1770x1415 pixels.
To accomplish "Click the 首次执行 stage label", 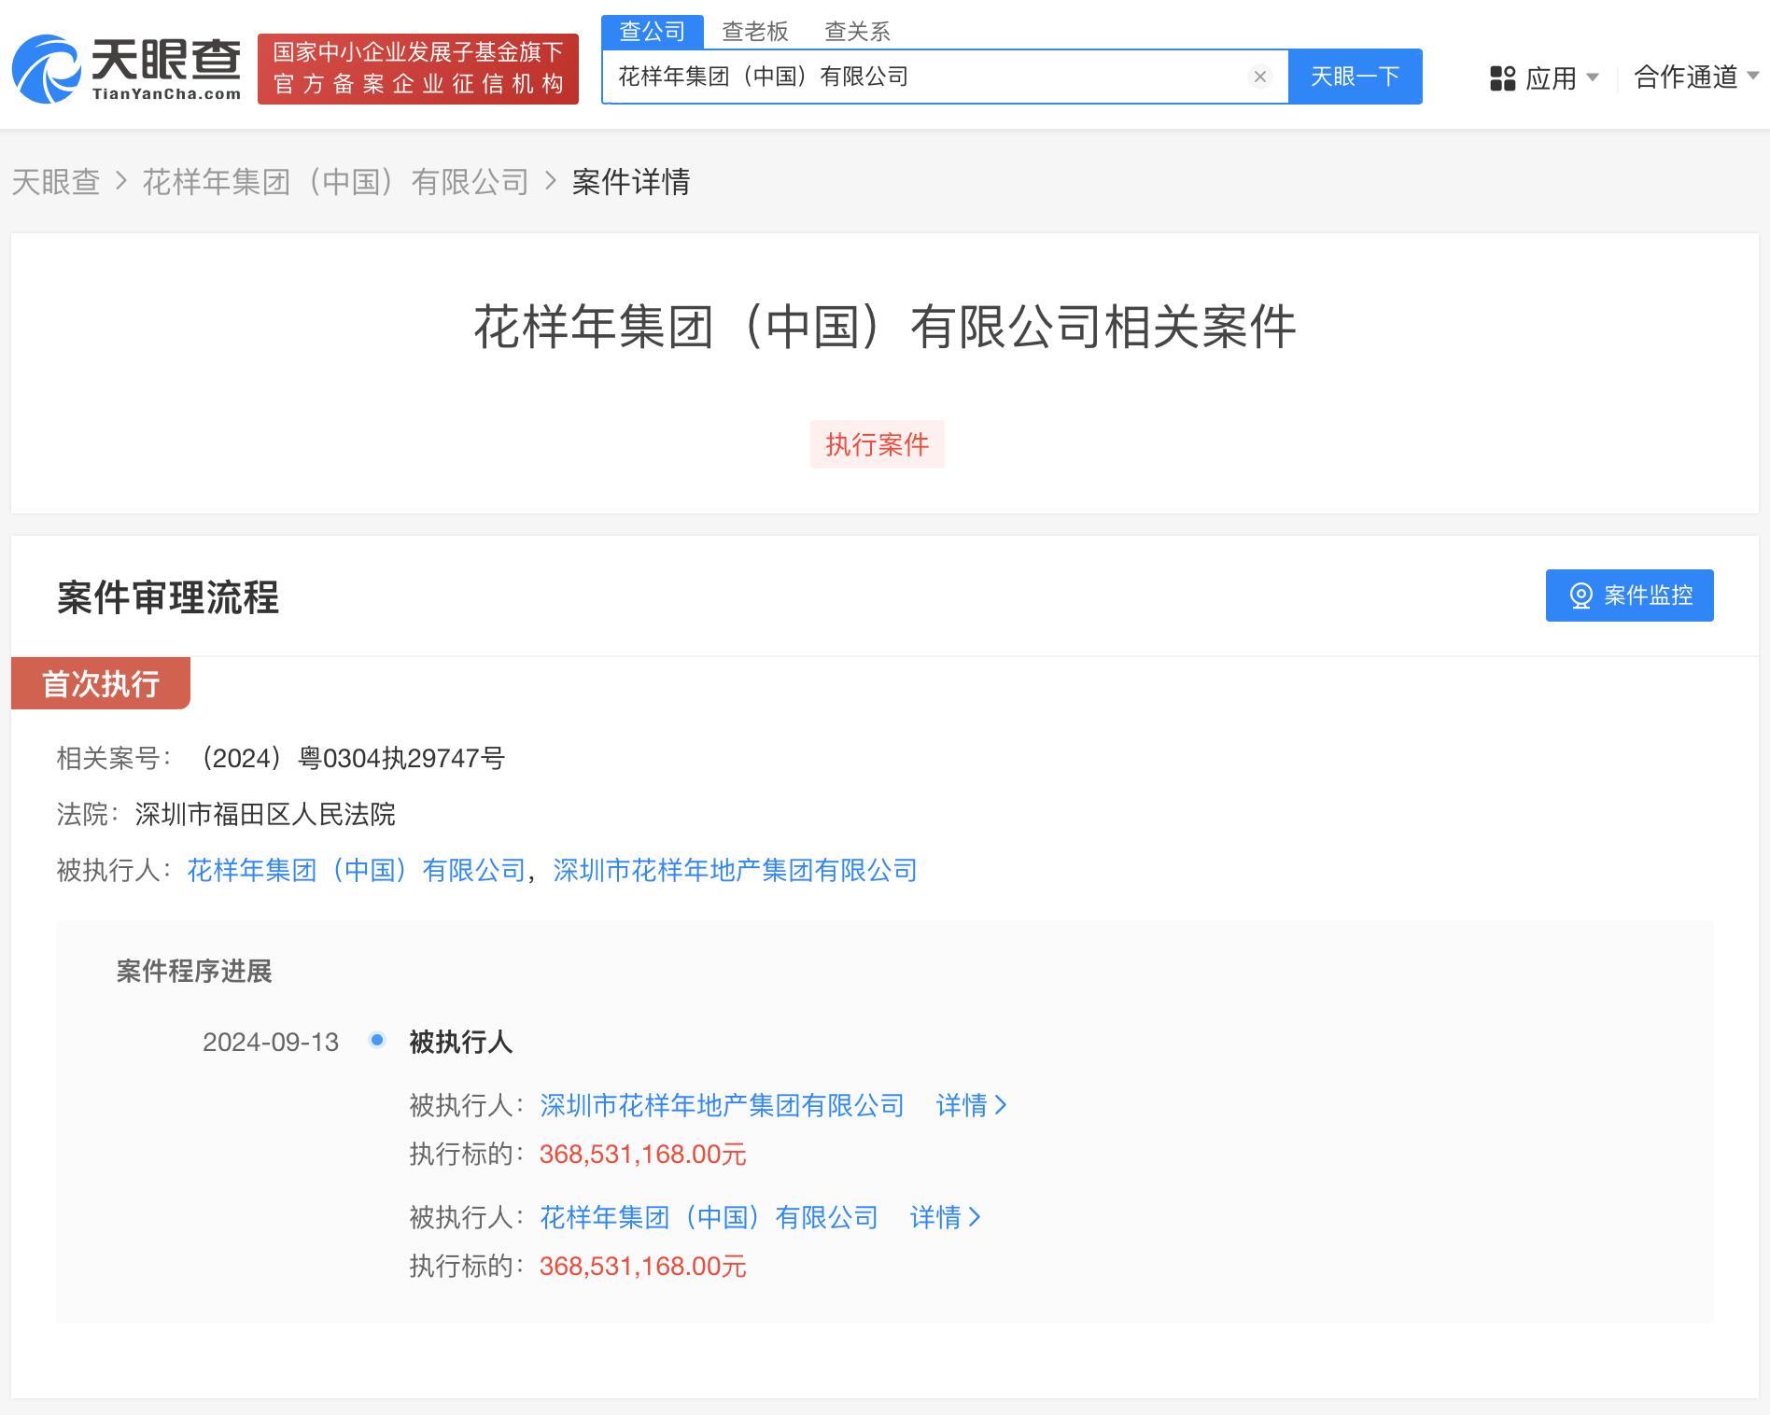I will 101,683.
